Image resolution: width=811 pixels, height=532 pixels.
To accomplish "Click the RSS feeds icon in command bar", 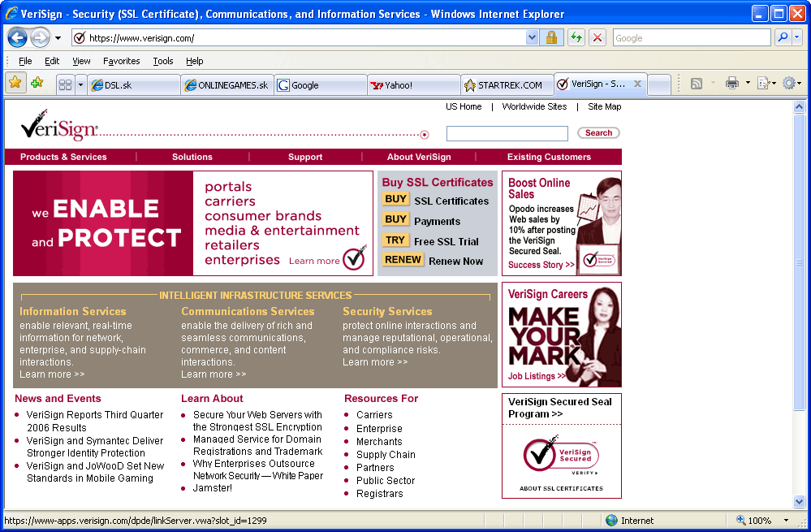I will click(x=697, y=84).
